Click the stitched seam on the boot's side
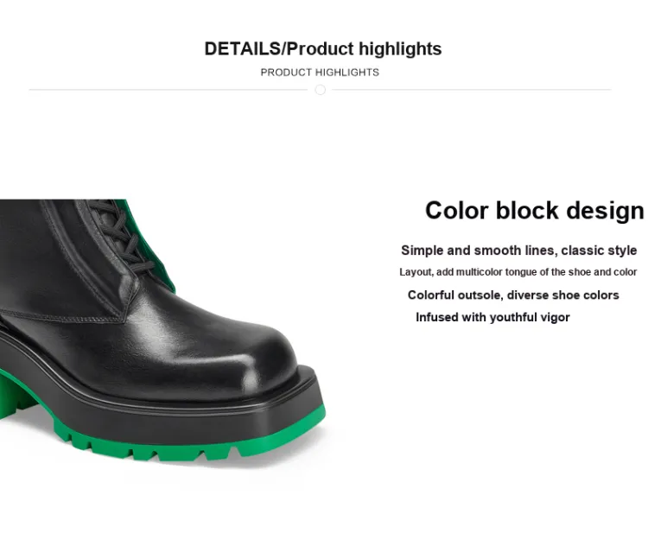 (x=62, y=317)
